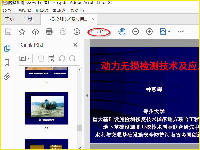Zoom out with minus icon
The height and width of the screenshot is (150, 200).
[x=135, y=32]
